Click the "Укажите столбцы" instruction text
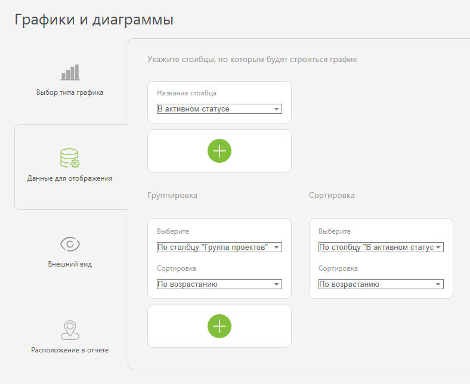The height and width of the screenshot is (384, 470). (252, 60)
